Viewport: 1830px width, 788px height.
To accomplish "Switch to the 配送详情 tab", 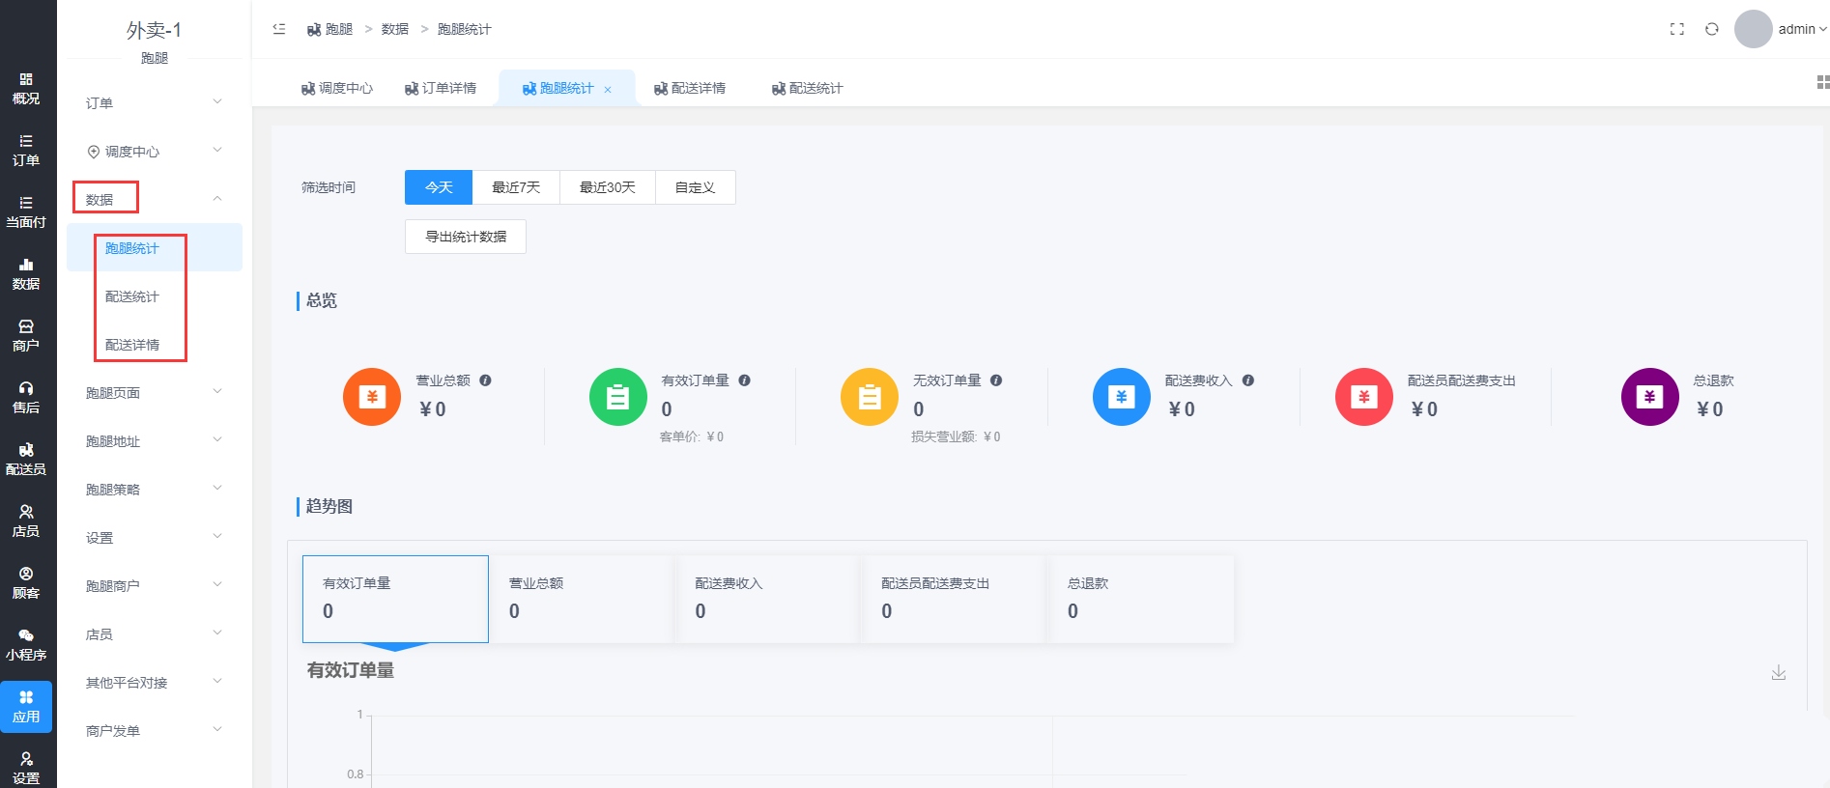I will [x=690, y=88].
